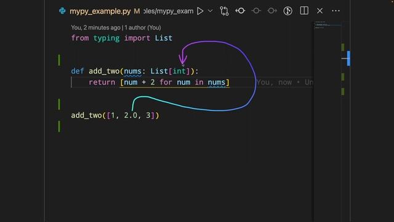Click the 'typing' module name
The width and height of the screenshot is (394, 222).
(107, 38)
